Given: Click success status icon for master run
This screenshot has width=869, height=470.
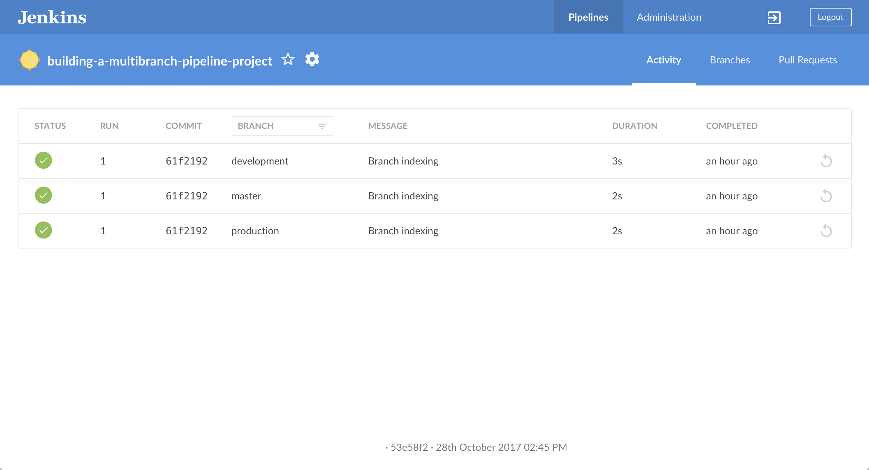Looking at the screenshot, I should point(43,195).
